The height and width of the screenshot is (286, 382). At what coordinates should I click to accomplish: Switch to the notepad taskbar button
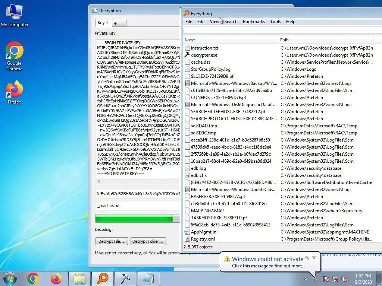[148, 279]
